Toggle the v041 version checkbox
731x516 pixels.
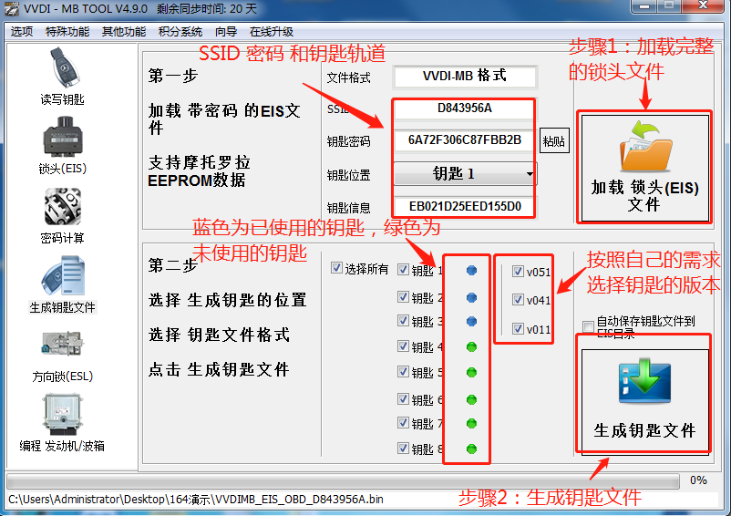[x=518, y=299]
